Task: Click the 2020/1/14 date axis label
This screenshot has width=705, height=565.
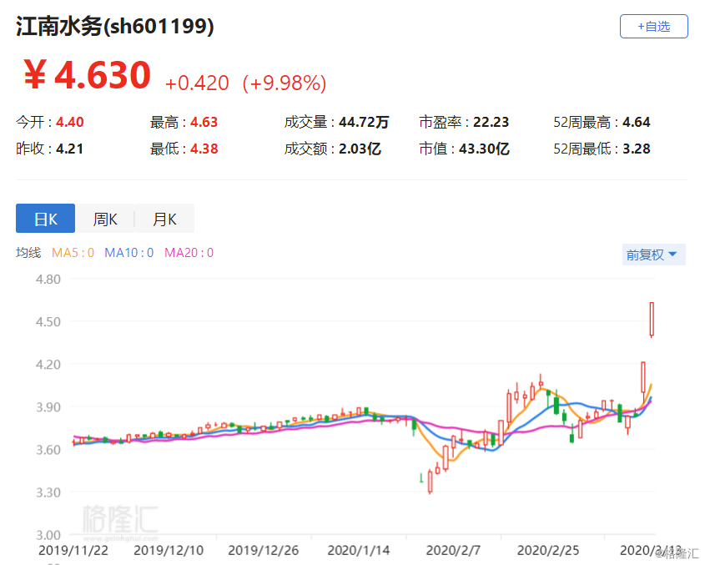Action: click(359, 550)
